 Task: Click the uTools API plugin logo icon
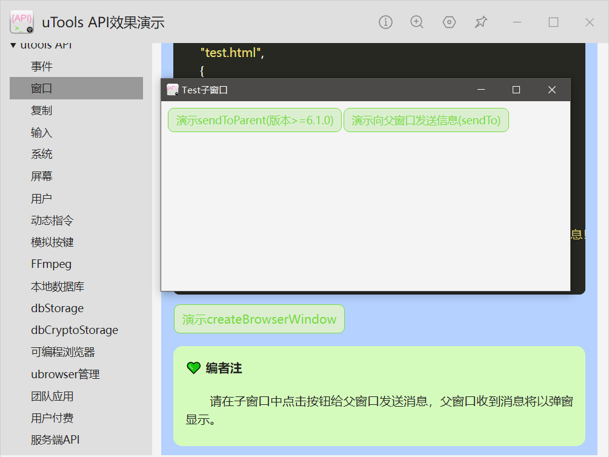(x=22, y=22)
